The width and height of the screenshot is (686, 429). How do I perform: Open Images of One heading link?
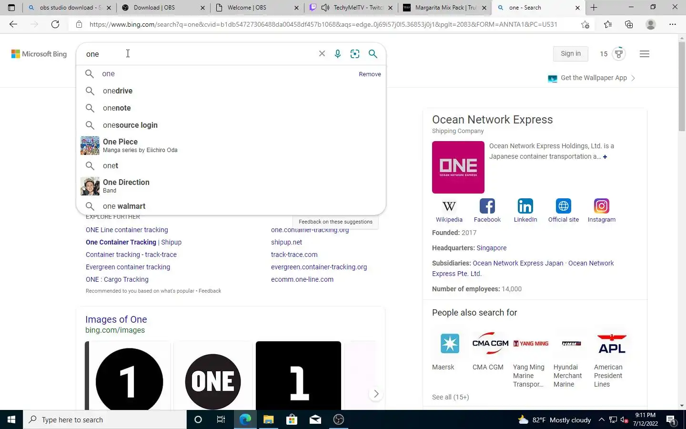116,319
